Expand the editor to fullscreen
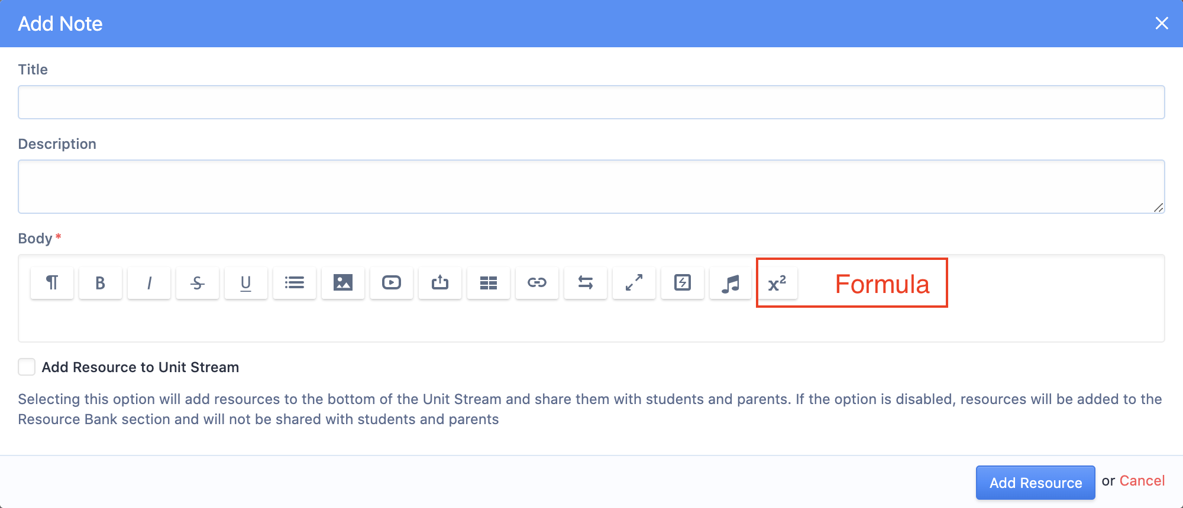Viewport: 1183px width, 508px height. pos(634,283)
